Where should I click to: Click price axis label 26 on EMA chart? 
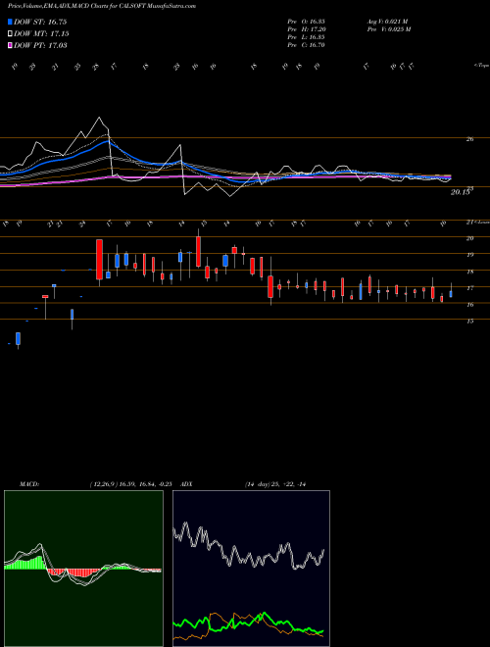pos(469,139)
